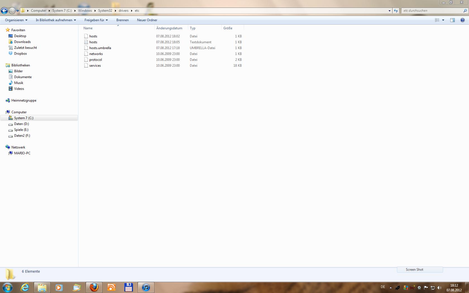Screen dimensions: 469x293
Task: Click the network connection tray icon
Action: tap(433, 287)
